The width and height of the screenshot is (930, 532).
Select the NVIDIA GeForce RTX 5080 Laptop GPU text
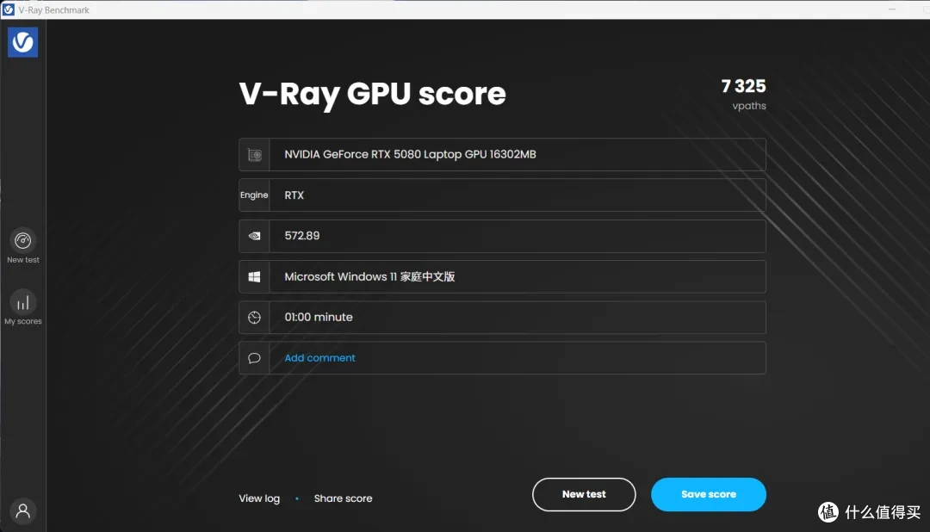point(410,154)
